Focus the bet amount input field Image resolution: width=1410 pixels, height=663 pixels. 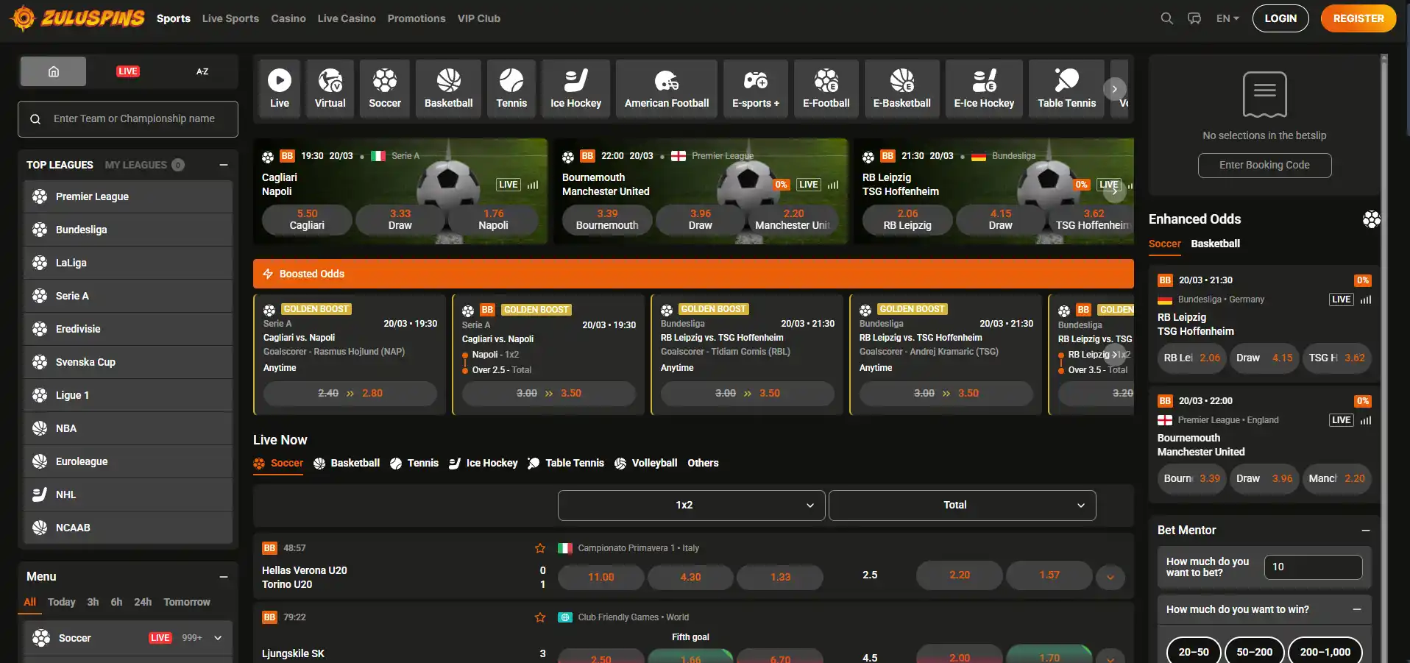click(1313, 567)
